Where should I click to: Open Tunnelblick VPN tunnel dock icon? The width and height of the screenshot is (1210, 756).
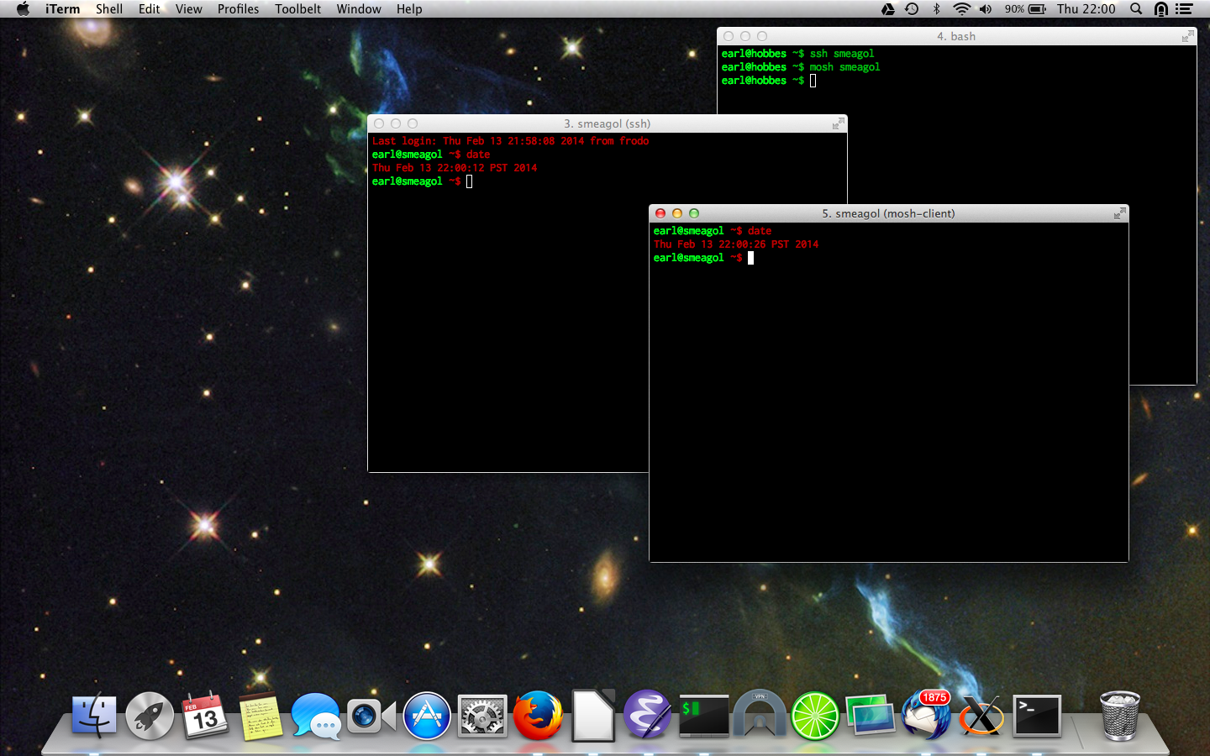760,716
